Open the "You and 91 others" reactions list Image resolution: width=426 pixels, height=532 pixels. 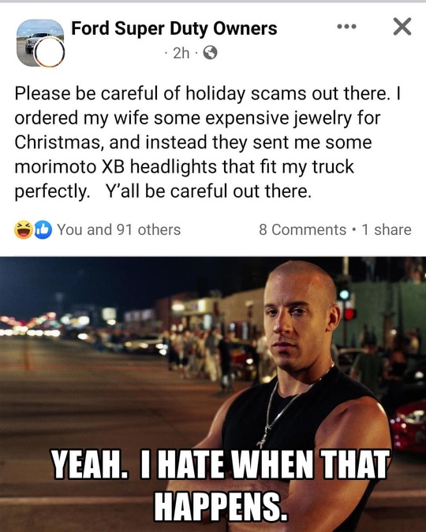click(x=118, y=229)
